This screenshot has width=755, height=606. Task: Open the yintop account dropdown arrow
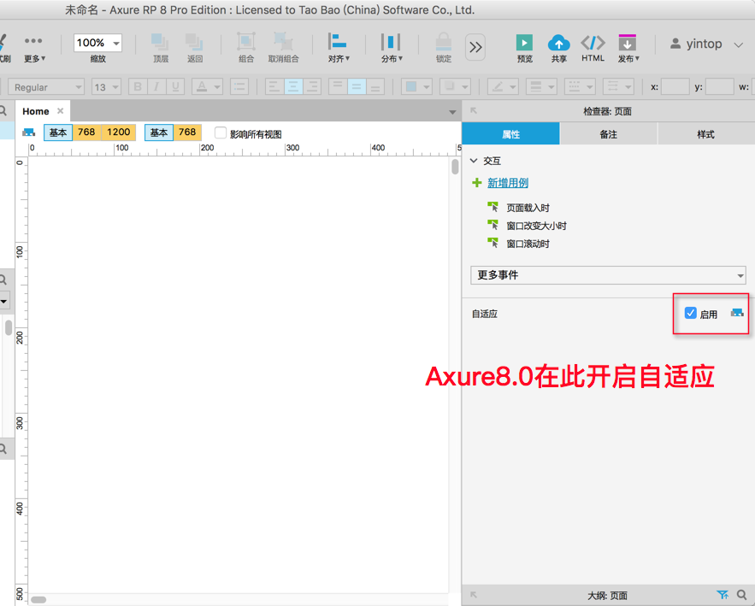[738, 45]
